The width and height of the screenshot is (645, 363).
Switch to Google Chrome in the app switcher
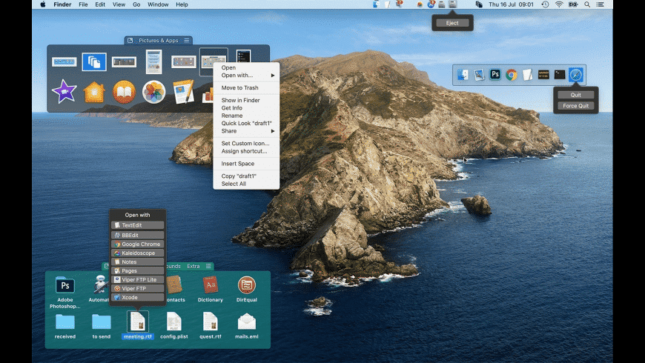tap(511, 75)
